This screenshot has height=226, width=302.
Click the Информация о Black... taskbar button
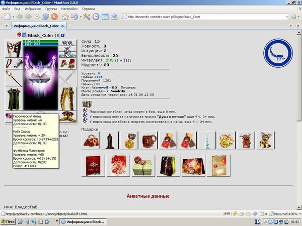83,222
